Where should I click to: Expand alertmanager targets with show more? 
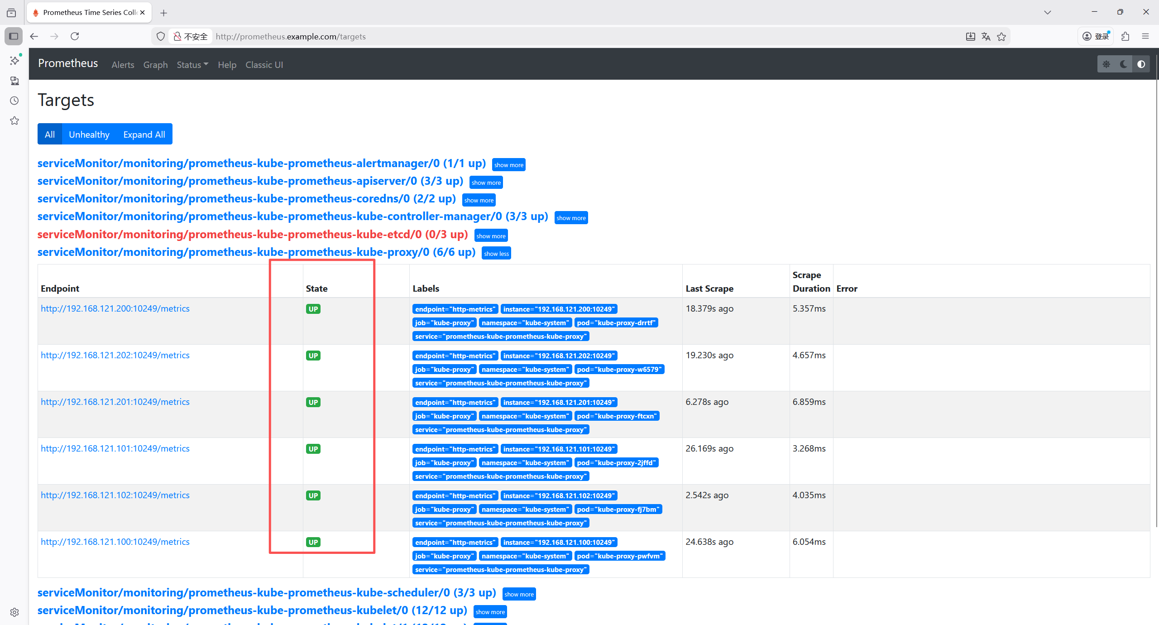point(508,165)
